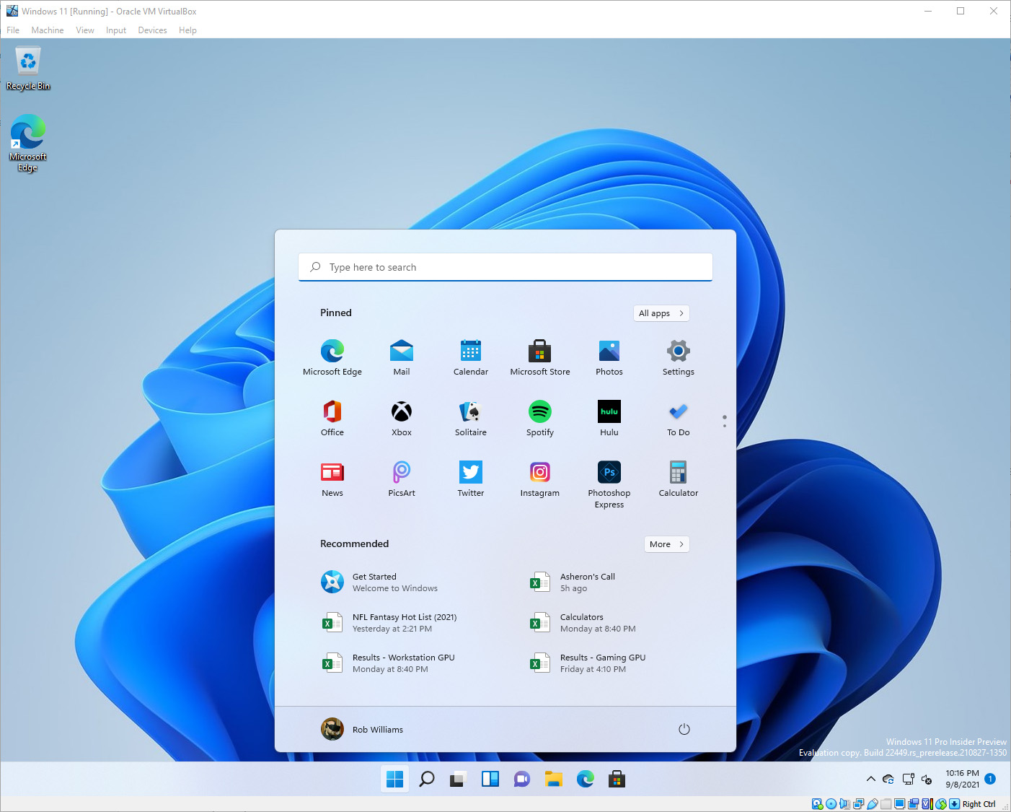1011x812 pixels.
Task: Open VirtualBox Machine menu
Action: (x=48, y=30)
